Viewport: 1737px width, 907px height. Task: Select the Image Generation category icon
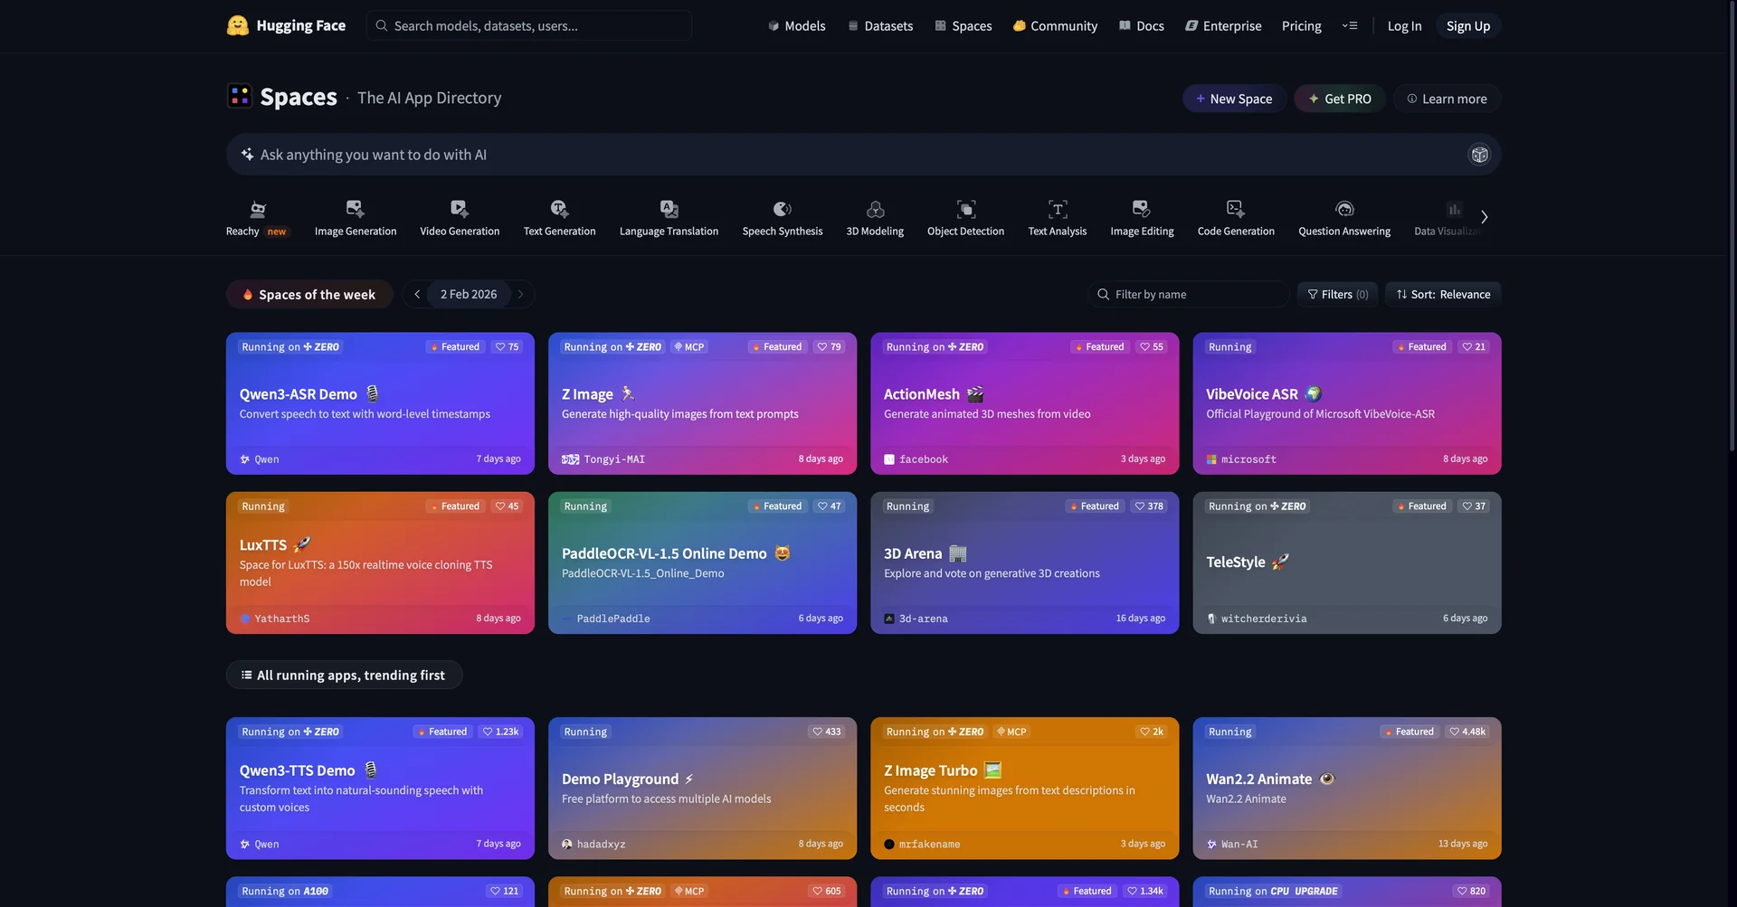click(x=355, y=209)
